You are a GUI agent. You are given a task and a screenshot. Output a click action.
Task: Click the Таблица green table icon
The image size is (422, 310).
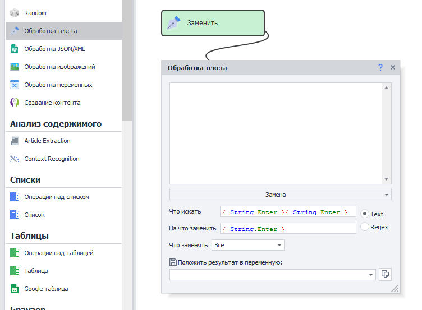click(15, 271)
